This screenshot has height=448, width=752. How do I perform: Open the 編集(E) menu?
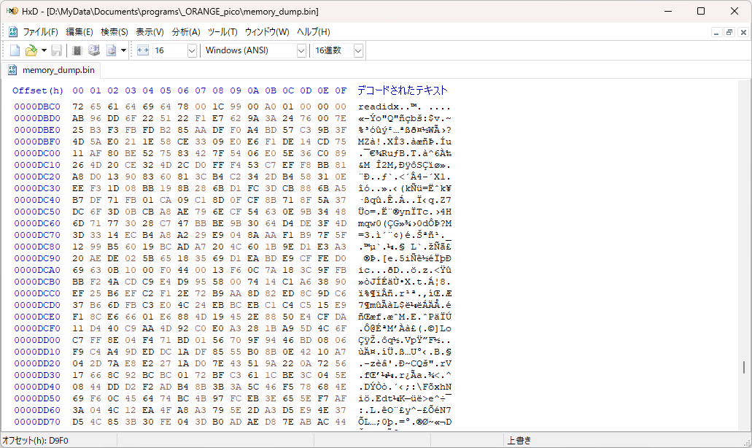tap(79, 32)
